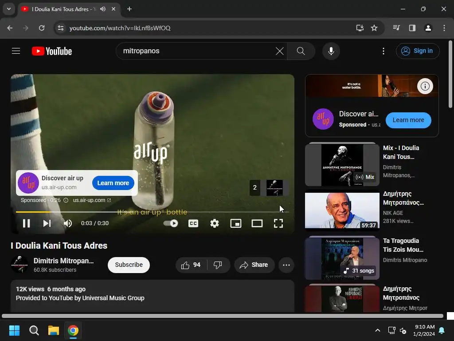Start voice search with microphone

331,51
